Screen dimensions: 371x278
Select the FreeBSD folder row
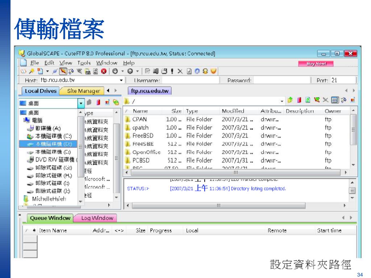click(237, 136)
